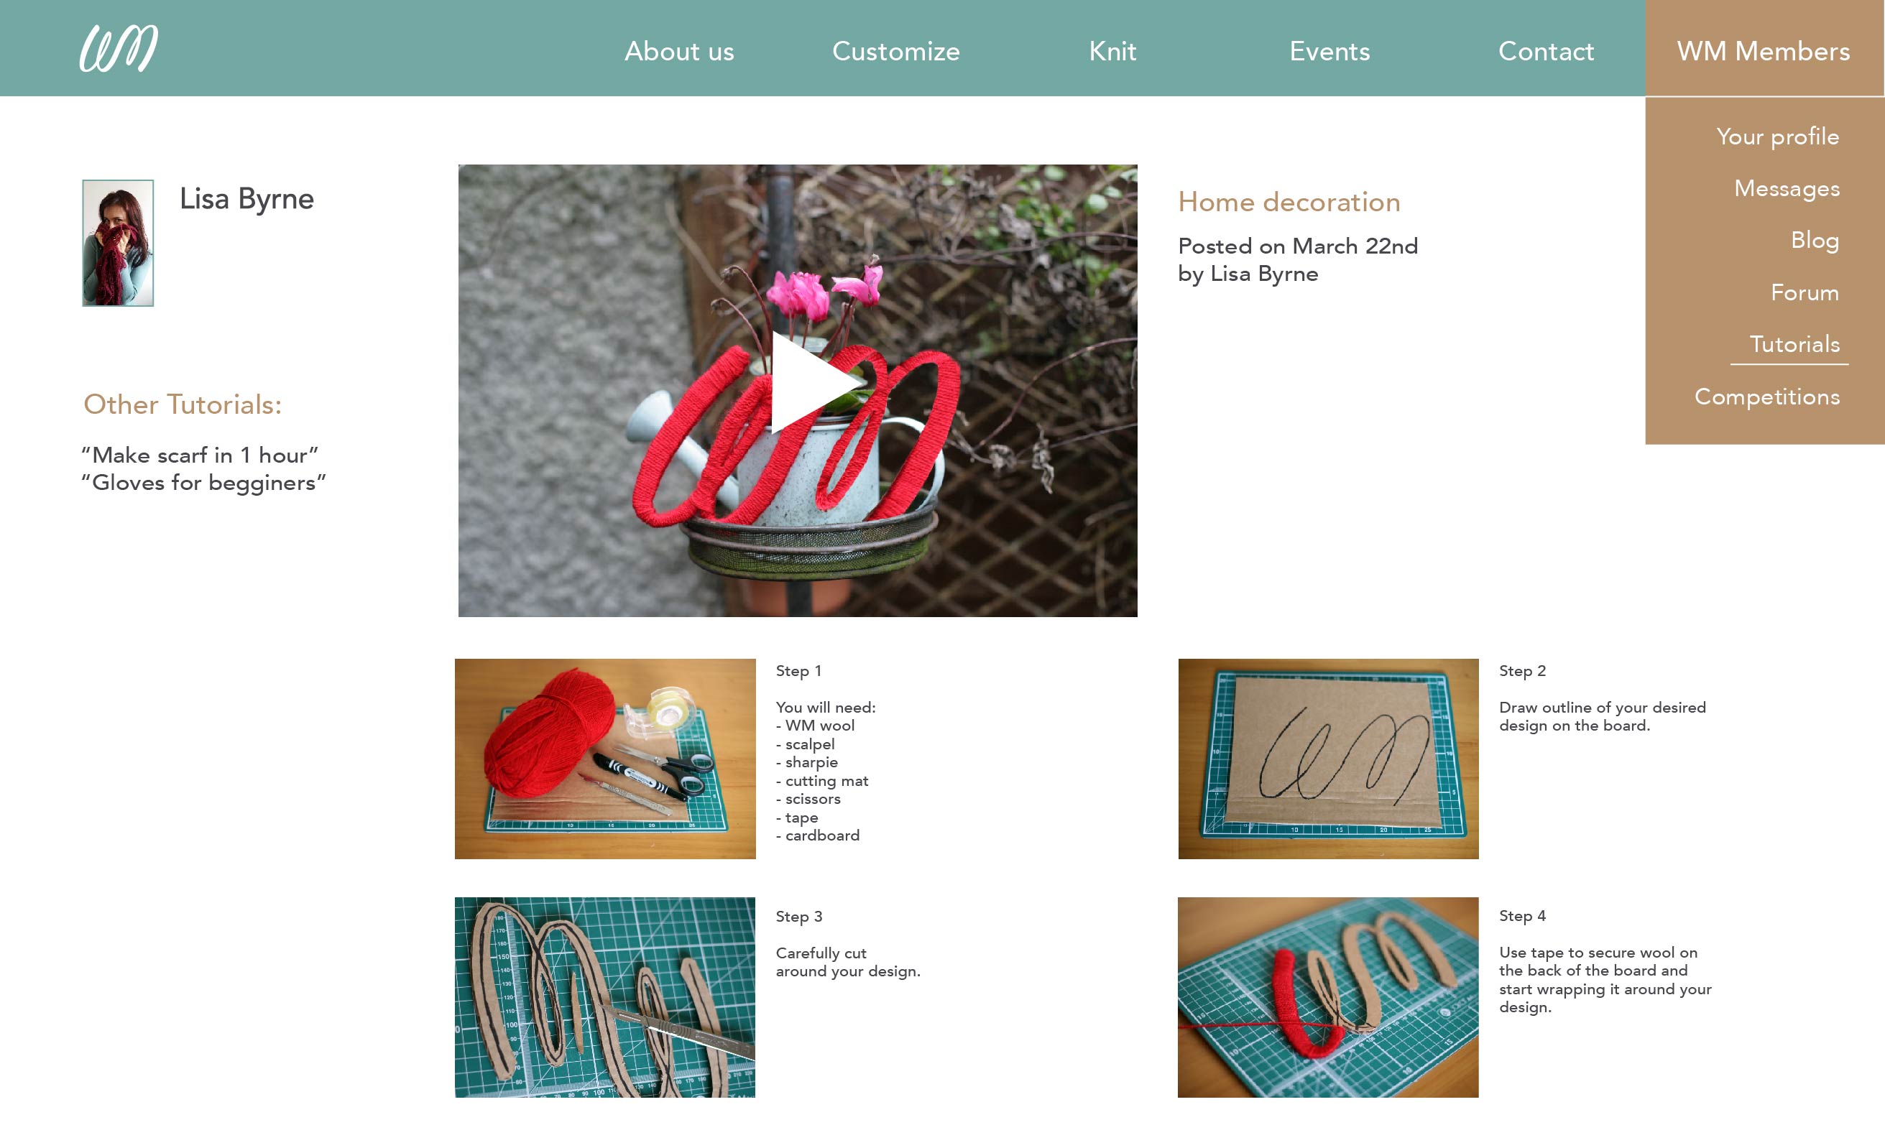
Task: View Step 1 materials photo
Action: (605, 759)
